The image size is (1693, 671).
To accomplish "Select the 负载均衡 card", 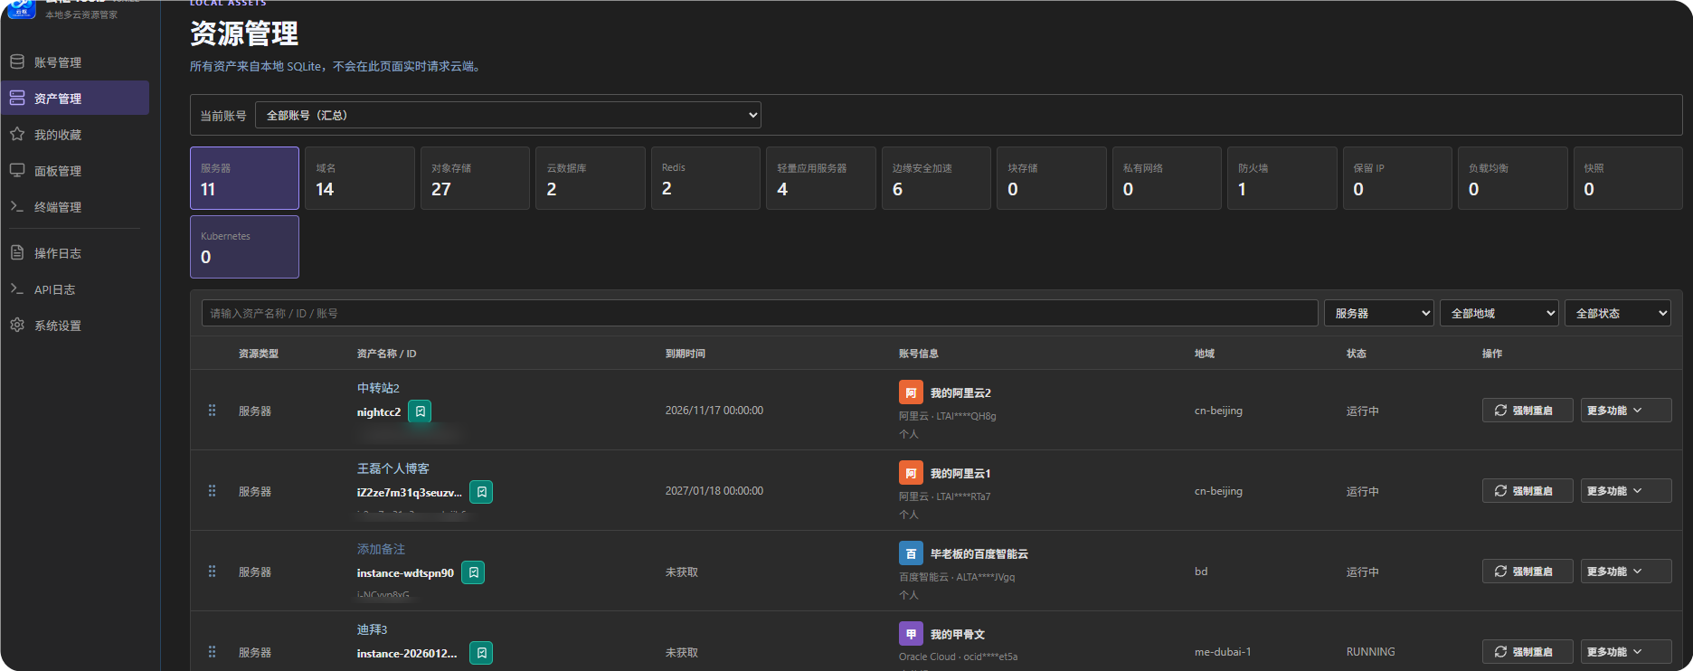I will (x=1513, y=178).
